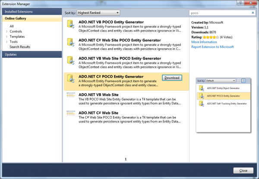Select the ADO.NET C# Web Site result title
Viewport: 259px width, 179px height.
pyautogui.click(x=98, y=113)
